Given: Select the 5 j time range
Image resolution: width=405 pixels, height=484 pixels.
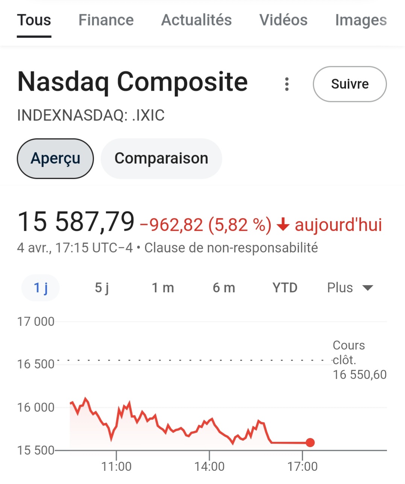Looking at the screenshot, I should click(x=102, y=288).
